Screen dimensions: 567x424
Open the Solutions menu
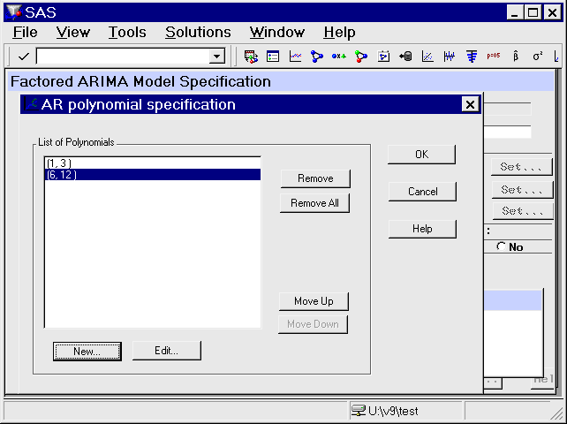tap(198, 33)
